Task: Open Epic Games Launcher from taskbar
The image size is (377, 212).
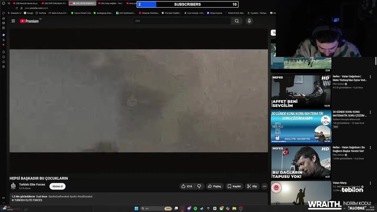Action: pyautogui.click(x=208, y=208)
